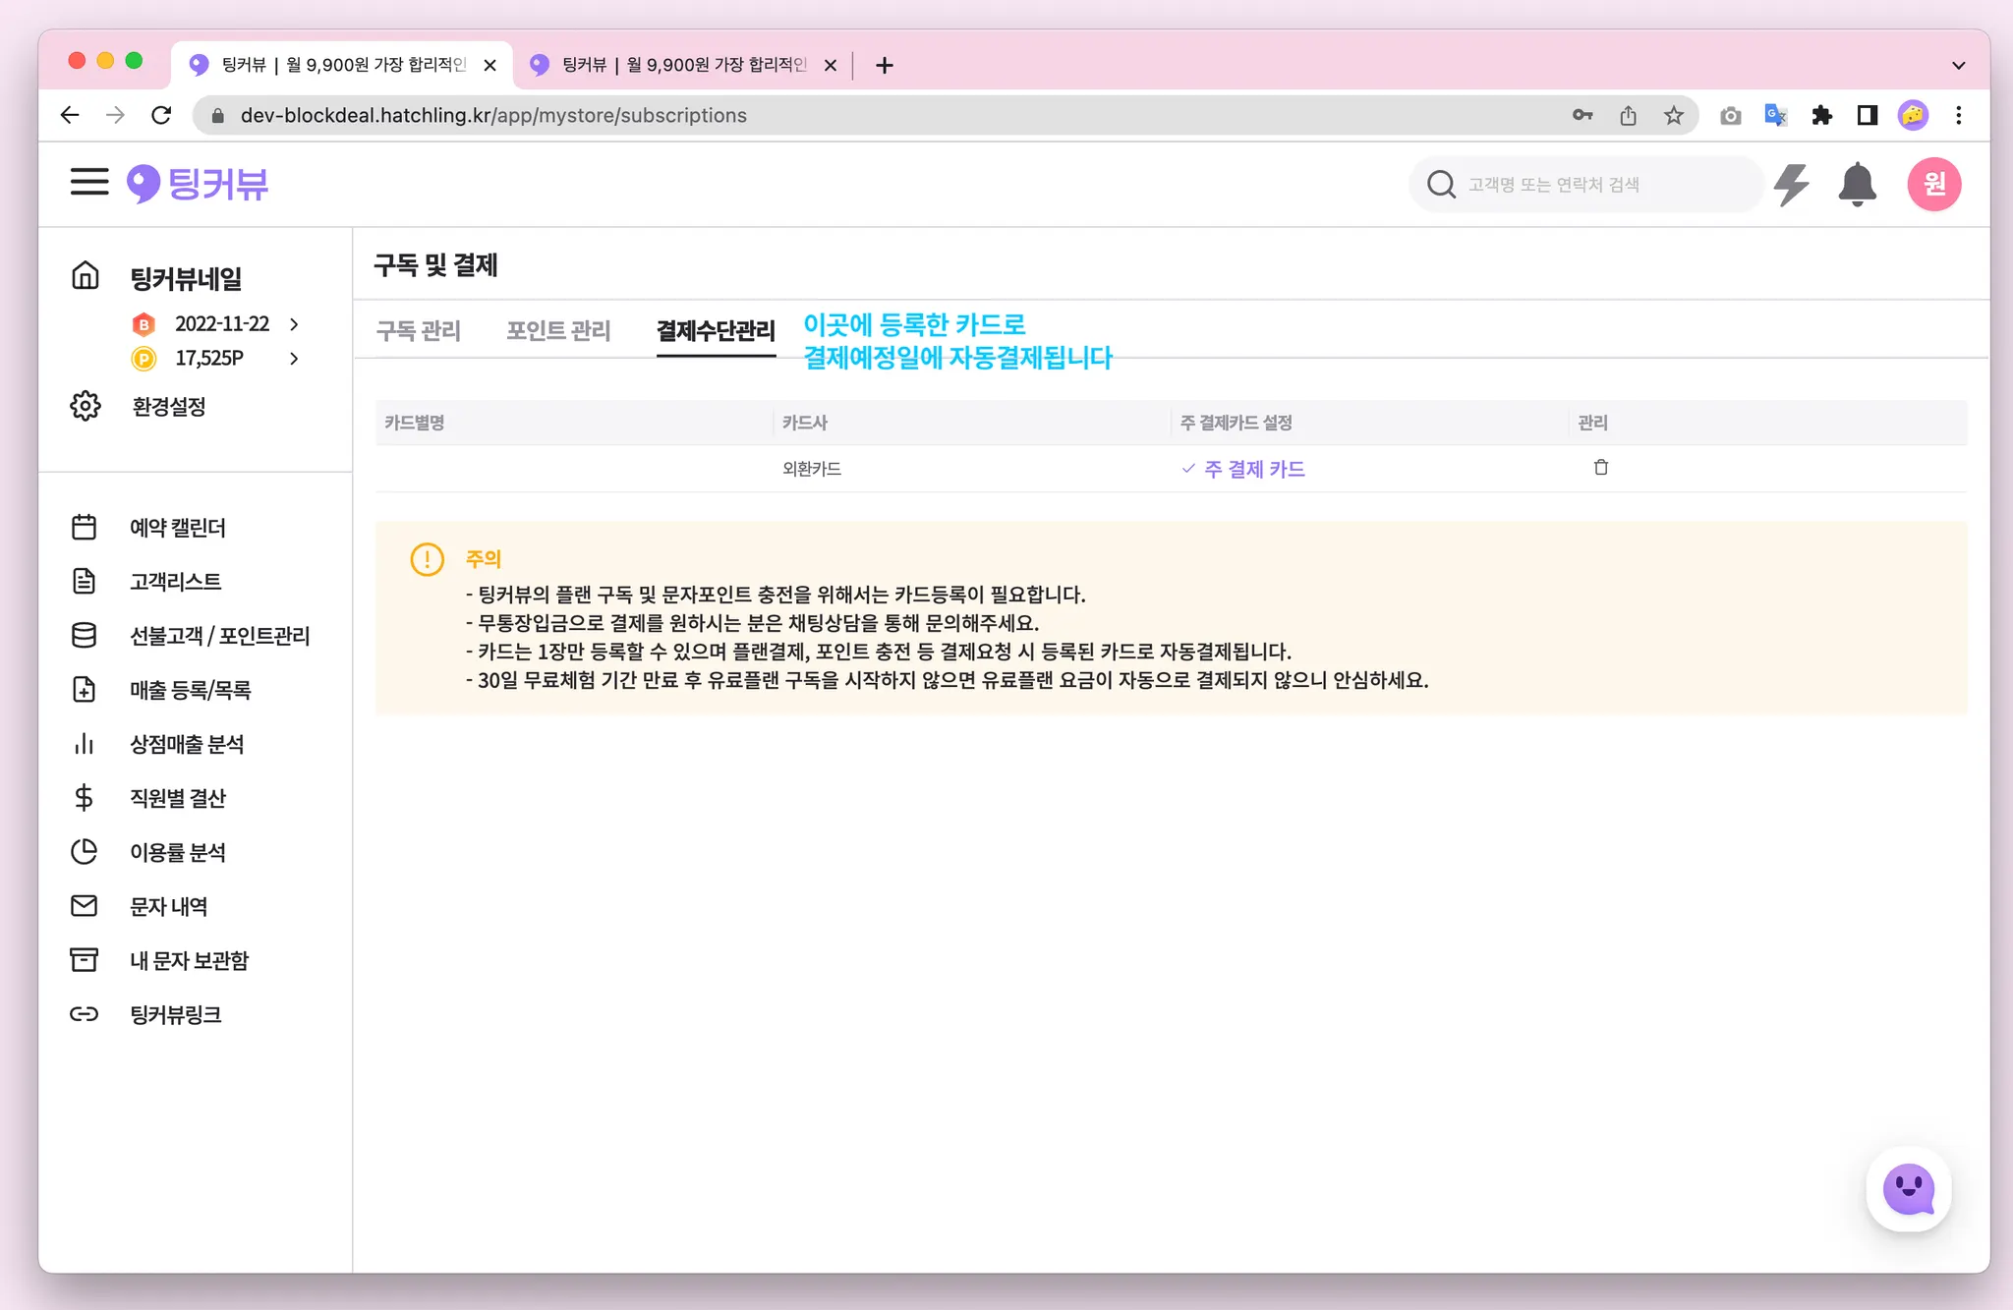Click the 팅커뷰 logo link
The image size is (2013, 1310).
(198, 184)
